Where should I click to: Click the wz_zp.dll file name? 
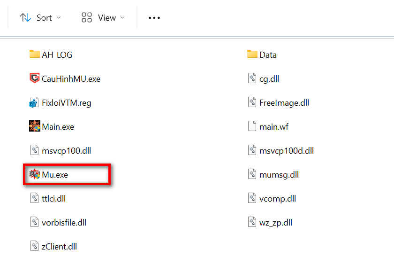(276, 223)
